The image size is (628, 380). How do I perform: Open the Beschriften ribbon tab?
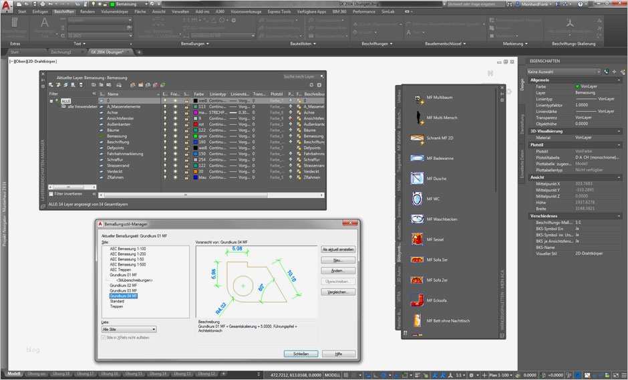(x=64, y=12)
